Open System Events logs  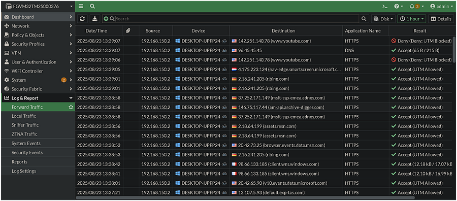coord(38,144)
